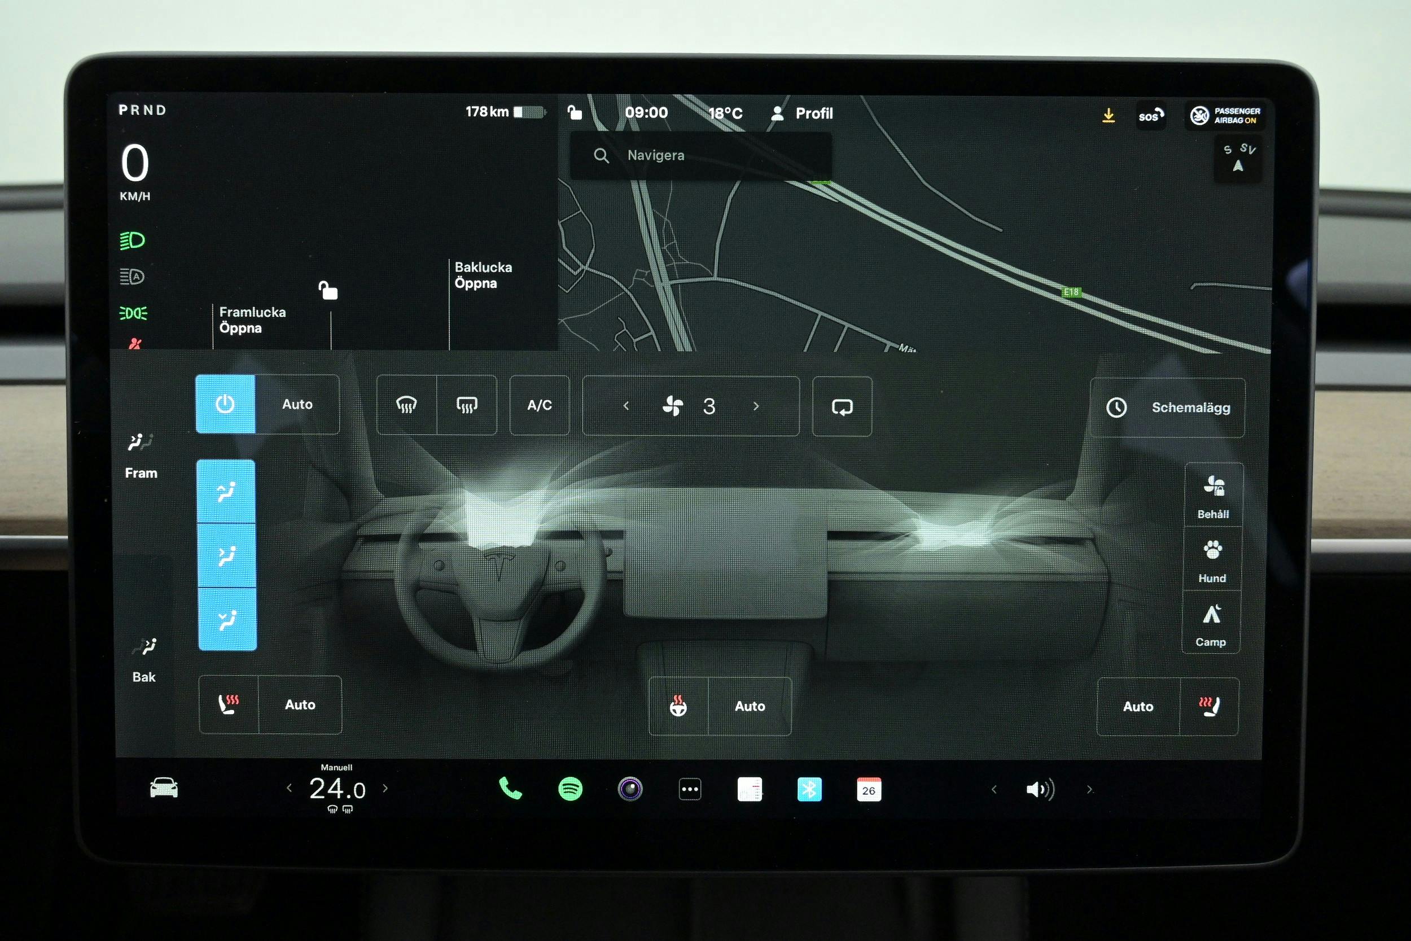Tap the red seatbelt warning icon

click(135, 343)
